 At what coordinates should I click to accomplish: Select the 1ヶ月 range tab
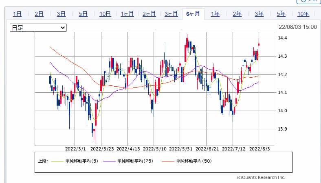click(127, 14)
